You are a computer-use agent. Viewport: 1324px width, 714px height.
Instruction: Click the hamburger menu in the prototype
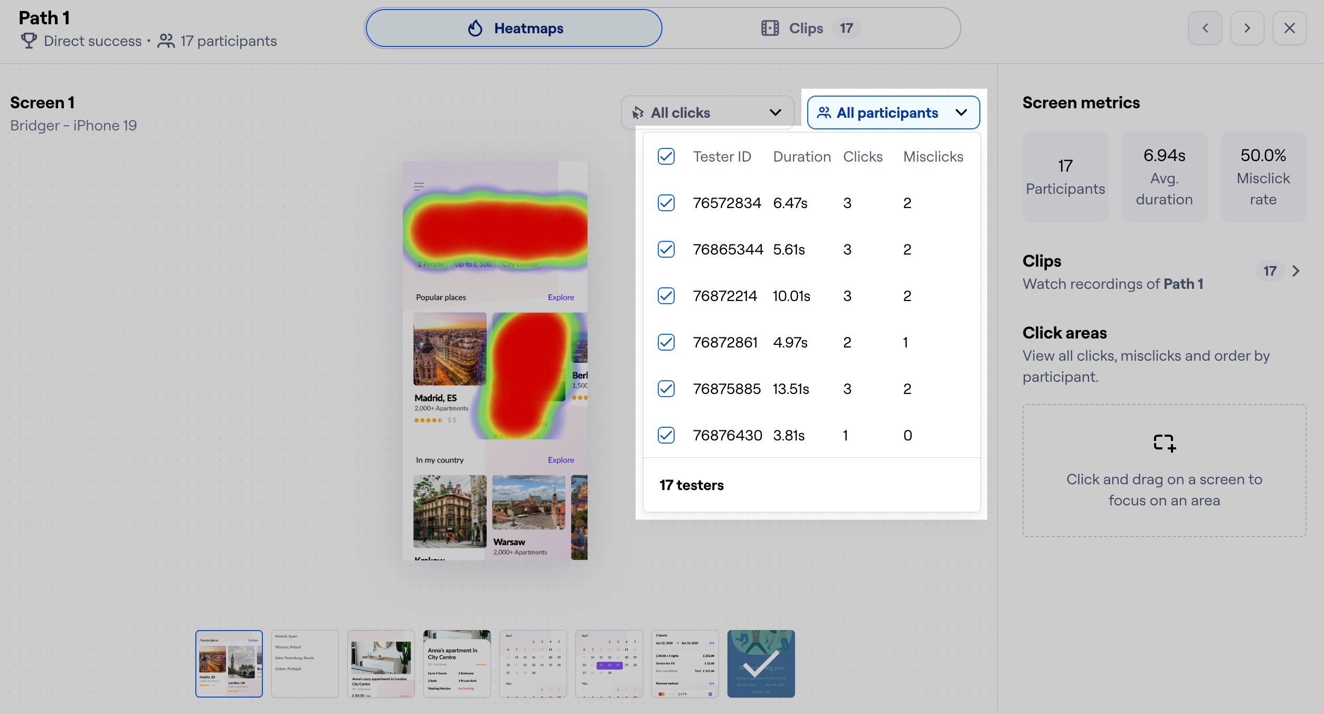pos(419,186)
